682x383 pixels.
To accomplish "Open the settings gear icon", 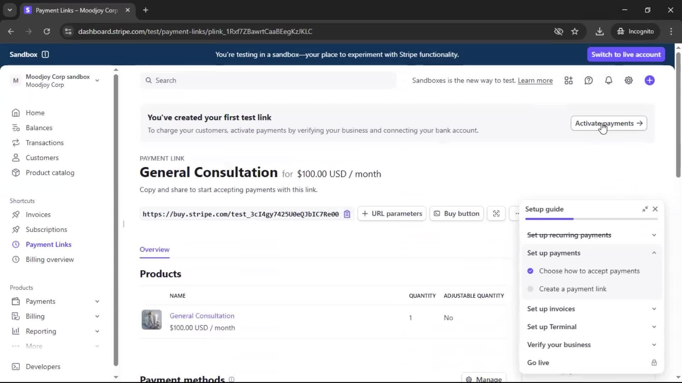I will tap(628, 81).
